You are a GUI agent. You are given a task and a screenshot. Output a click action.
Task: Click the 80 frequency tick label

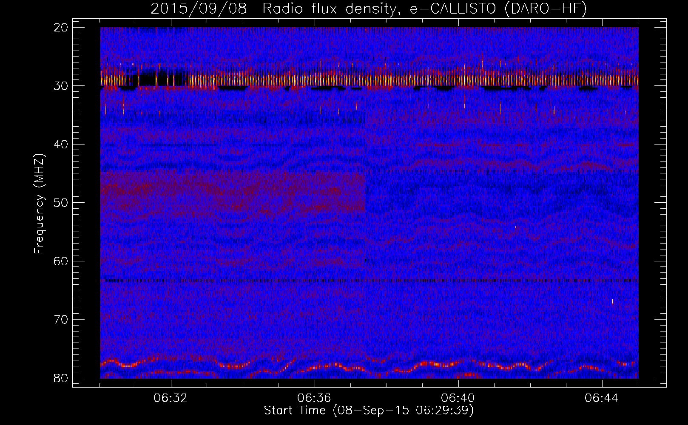(61, 378)
